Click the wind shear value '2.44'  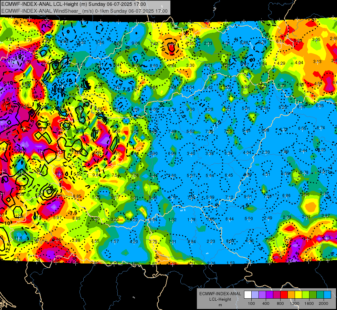pos(303,151)
